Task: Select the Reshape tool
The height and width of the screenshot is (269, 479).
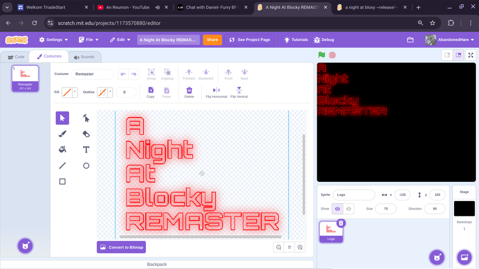Action: click(x=86, y=118)
